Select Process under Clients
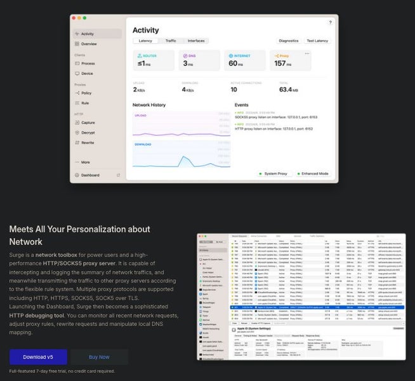415x381 pixels. (97, 63)
